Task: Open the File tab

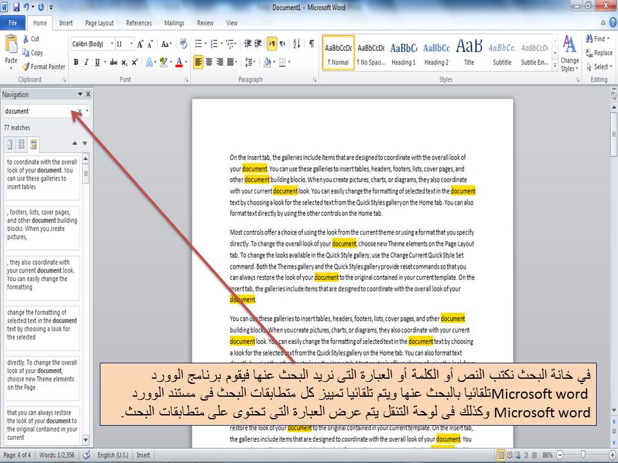Action: coord(13,23)
